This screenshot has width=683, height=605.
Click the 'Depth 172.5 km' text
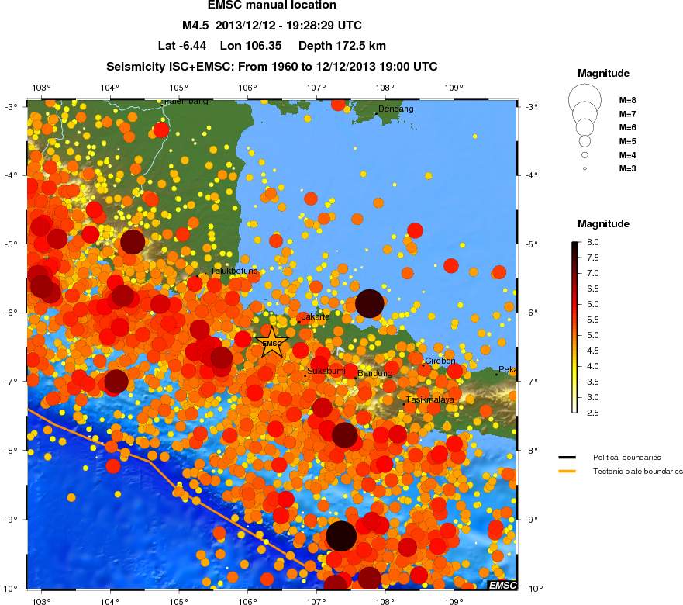342,46
